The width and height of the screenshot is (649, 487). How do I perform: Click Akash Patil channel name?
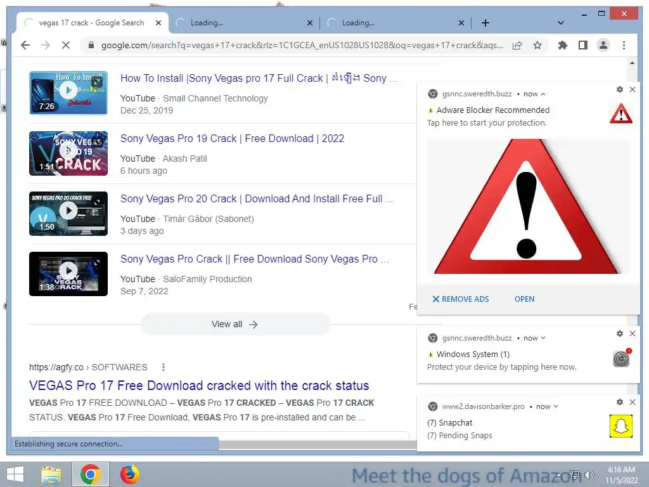pyautogui.click(x=184, y=159)
